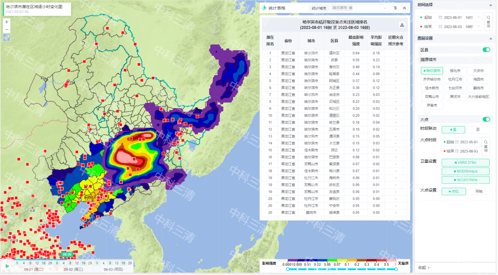Click the 方正县 row in ranking table
The image size is (498, 275).
pos(334,88)
